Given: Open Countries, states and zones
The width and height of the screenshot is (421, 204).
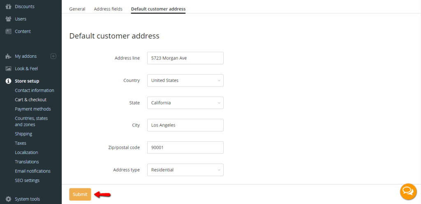Looking at the screenshot, I should (31, 121).
